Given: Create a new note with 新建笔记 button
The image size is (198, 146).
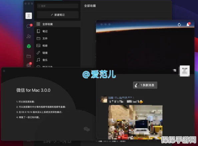Looking at the screenshot, I should pos(58,15).
